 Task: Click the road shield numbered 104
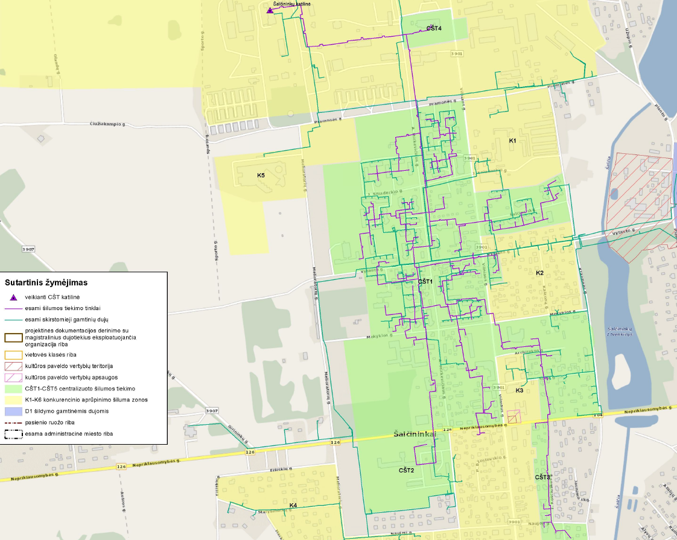pyautogui.click(x=597, y=415)
